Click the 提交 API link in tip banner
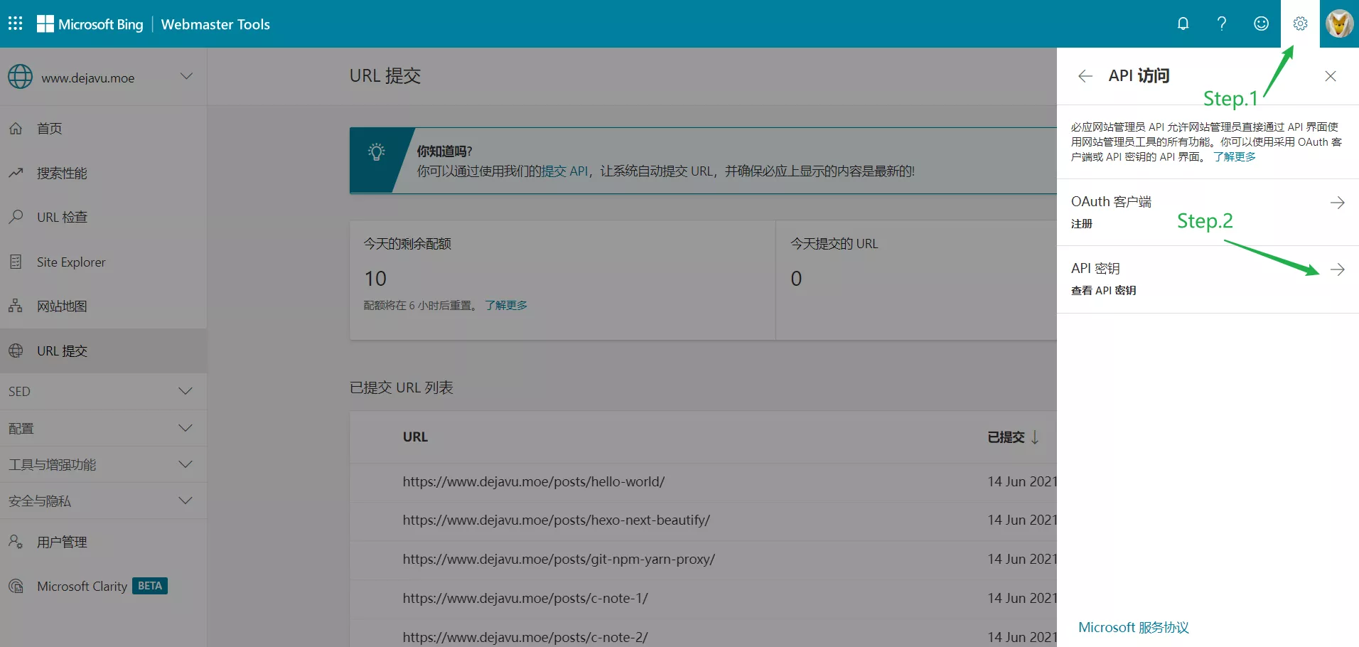Image resolution: width=1359 pixels, height=647 pixels. click(x=564, y=171)
